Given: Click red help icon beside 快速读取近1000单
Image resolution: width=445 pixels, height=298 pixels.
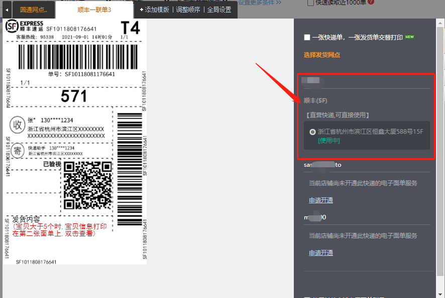Looking at the screenshot, I should (x=371, y=2).
